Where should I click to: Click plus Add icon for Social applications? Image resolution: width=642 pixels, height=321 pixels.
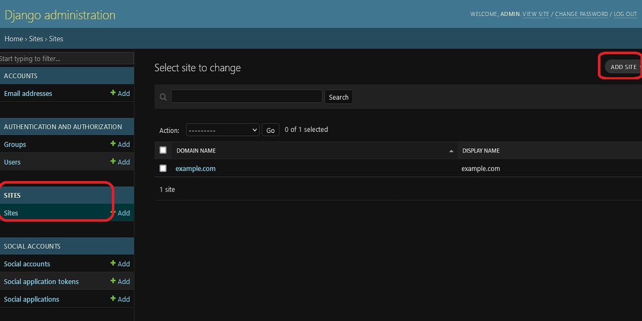[x=113, y=298]
